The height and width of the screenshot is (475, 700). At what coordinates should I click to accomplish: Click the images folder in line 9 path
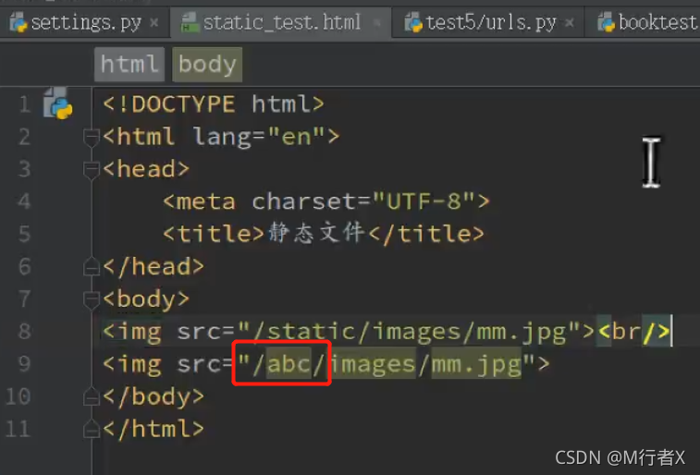tap(374, 364)
